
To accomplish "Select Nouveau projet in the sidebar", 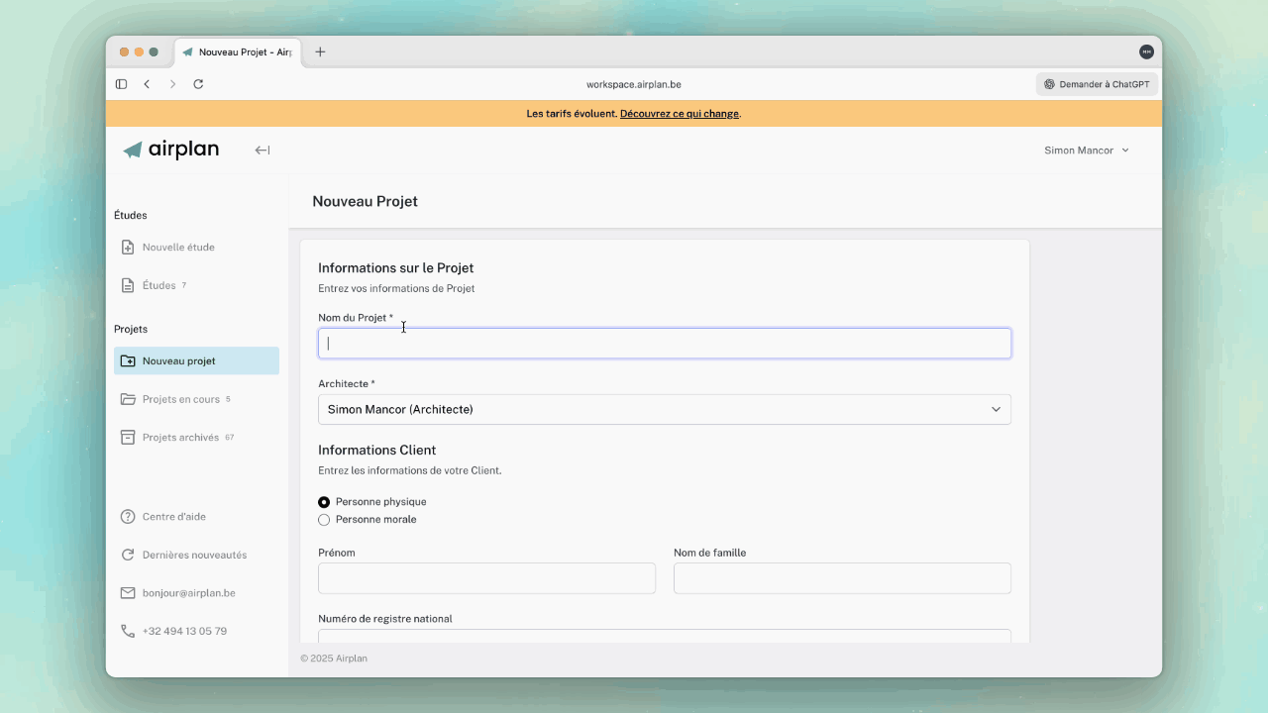I will 196,361.
